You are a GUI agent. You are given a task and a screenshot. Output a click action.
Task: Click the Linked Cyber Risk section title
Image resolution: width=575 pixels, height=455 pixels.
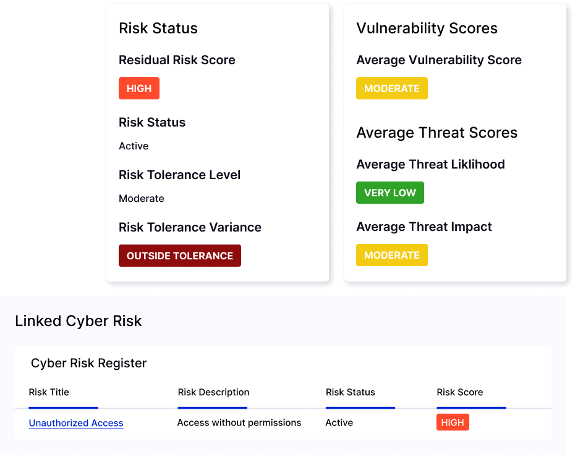point(79,321)
